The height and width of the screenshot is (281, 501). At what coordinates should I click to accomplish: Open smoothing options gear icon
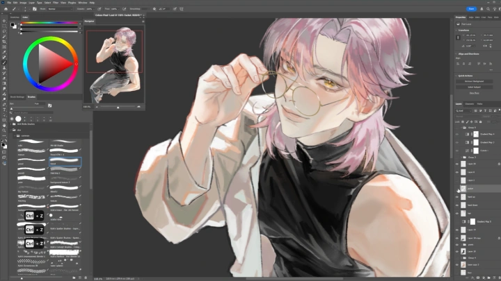(x=154, y=9)
